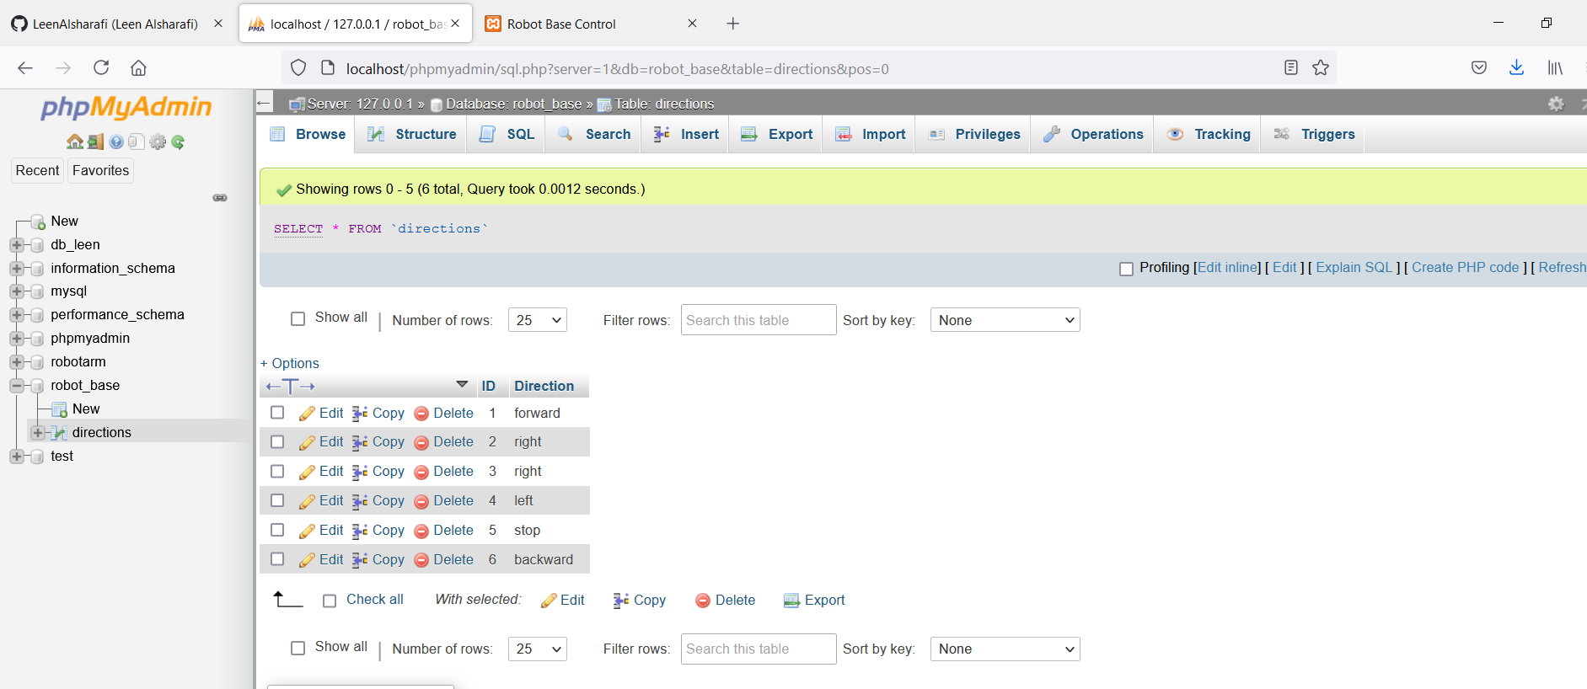Image resolution: width=1587 pixels, height=689 pixels.
Task: Click the browser home icon
Action: tap(139, 67)
